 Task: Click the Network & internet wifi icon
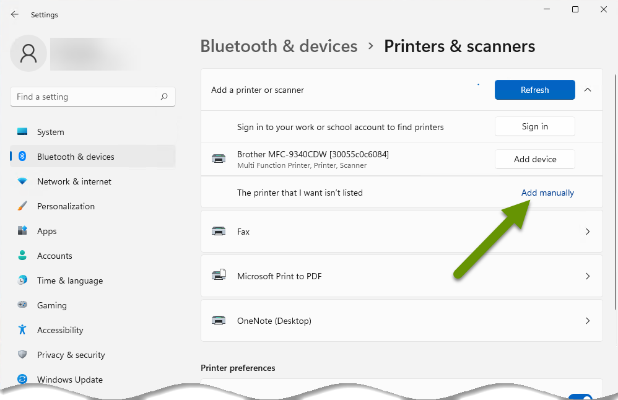click(x=22, y=181)
